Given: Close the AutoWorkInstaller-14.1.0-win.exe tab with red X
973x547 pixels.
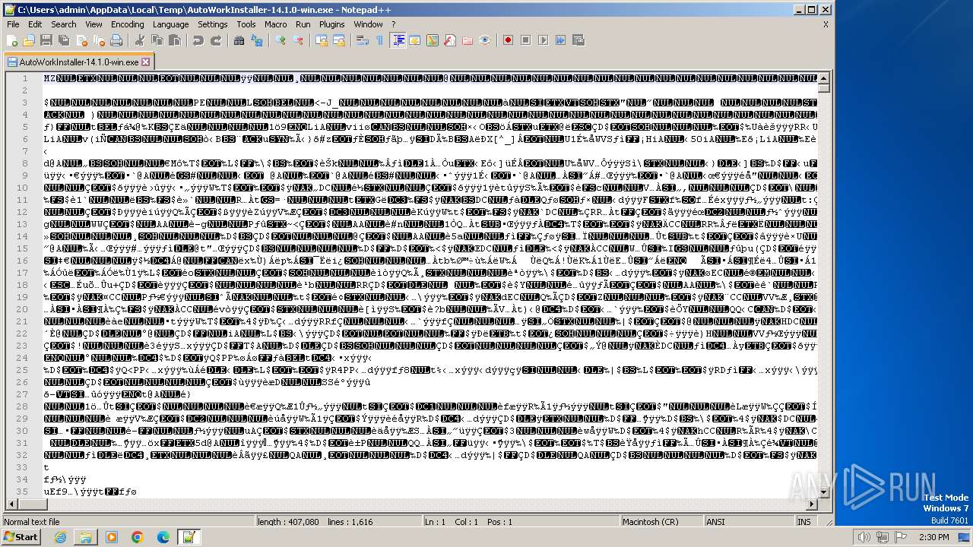Looking at the screenshot, I should point(146,62).
